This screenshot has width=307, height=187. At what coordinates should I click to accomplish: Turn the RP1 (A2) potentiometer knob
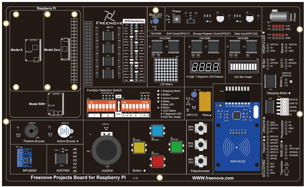pyautogui.click(x=201, y=161)
